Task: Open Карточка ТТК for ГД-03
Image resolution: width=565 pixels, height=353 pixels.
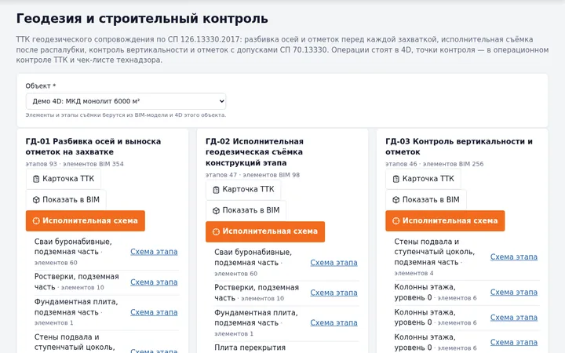Action: [423, 179]
